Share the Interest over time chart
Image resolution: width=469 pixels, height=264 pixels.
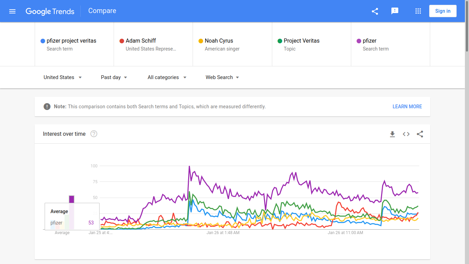420,134
